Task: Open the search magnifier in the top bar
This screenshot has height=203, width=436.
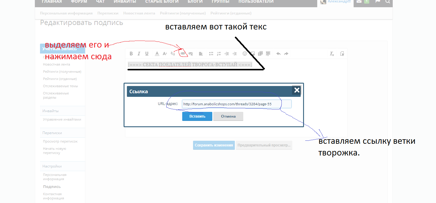Action: tap(388, 2)
